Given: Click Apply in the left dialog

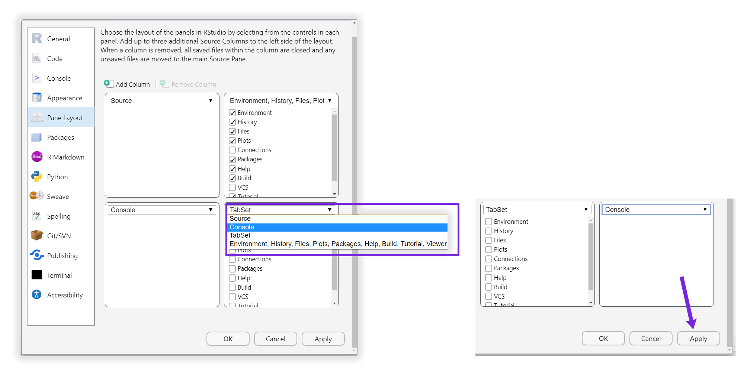Looking at the screenshot, I should click(323, 339).
